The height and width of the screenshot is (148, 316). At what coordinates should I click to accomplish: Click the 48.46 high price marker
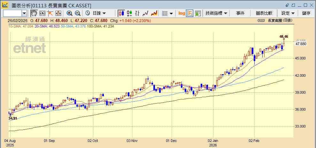coord(283,36)
